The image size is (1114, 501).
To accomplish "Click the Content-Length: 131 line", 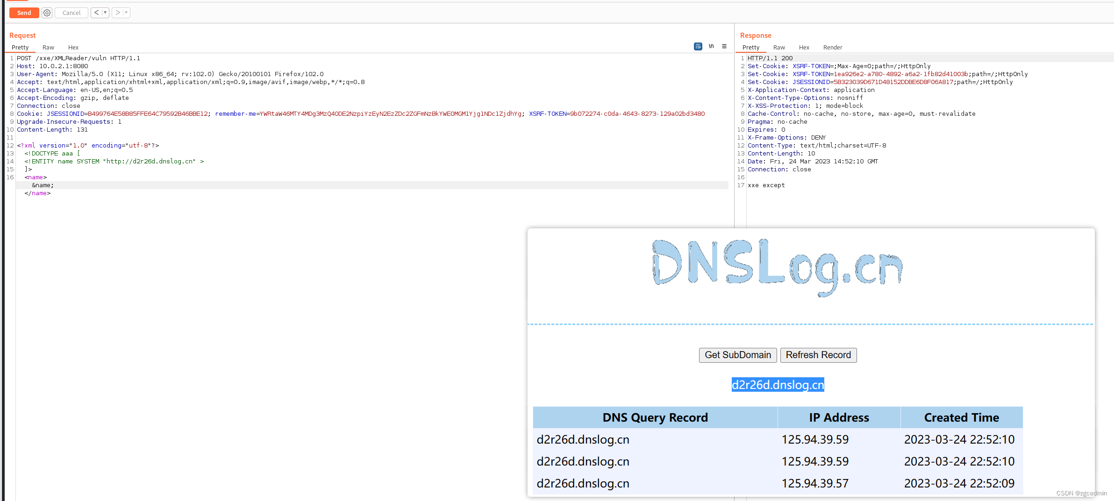I will (52, 130).
